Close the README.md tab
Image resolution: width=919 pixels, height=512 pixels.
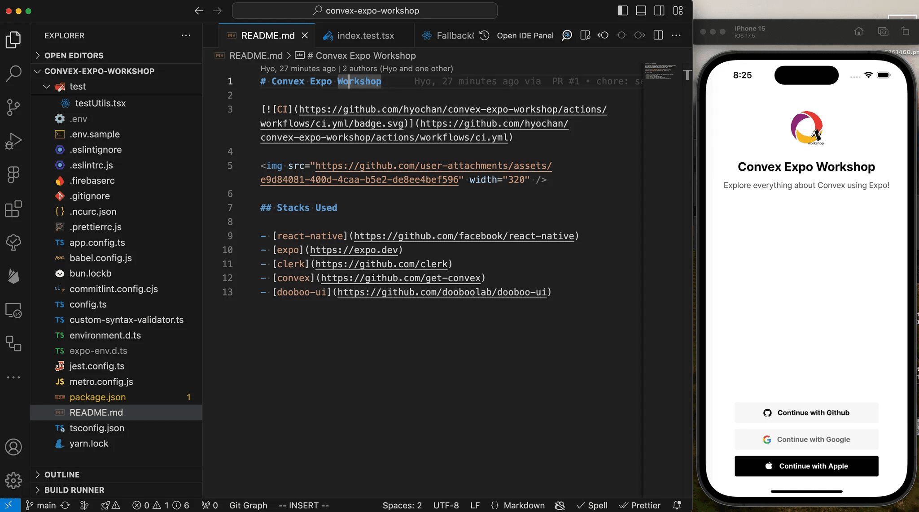[305, 35]
